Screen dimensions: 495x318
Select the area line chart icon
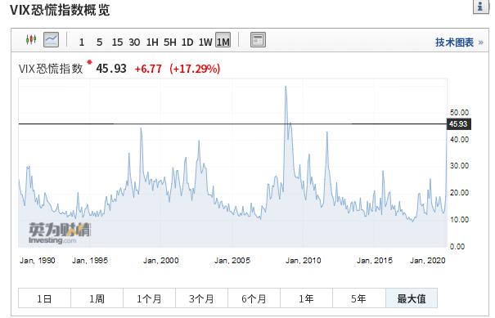click(x=51, y=40)
